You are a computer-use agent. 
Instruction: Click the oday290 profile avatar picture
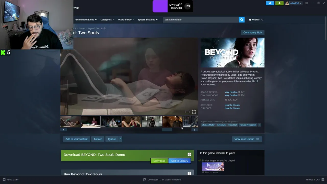click(x=287, y=3)
